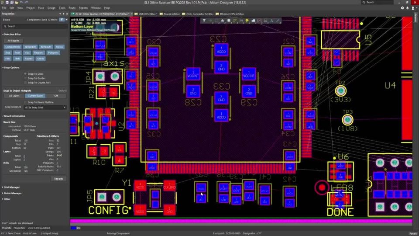Toggle the Tracks selection filter

coord(59,47)
